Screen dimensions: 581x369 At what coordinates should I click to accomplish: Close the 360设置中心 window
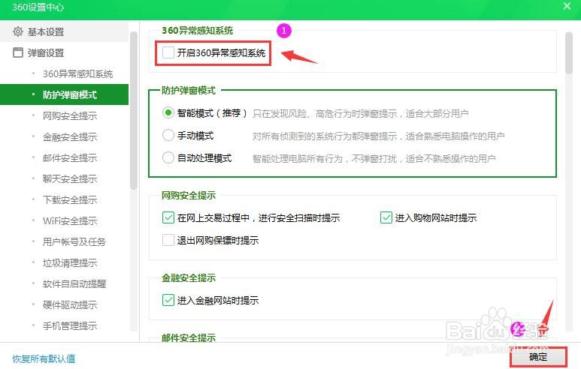coord(567,6)
